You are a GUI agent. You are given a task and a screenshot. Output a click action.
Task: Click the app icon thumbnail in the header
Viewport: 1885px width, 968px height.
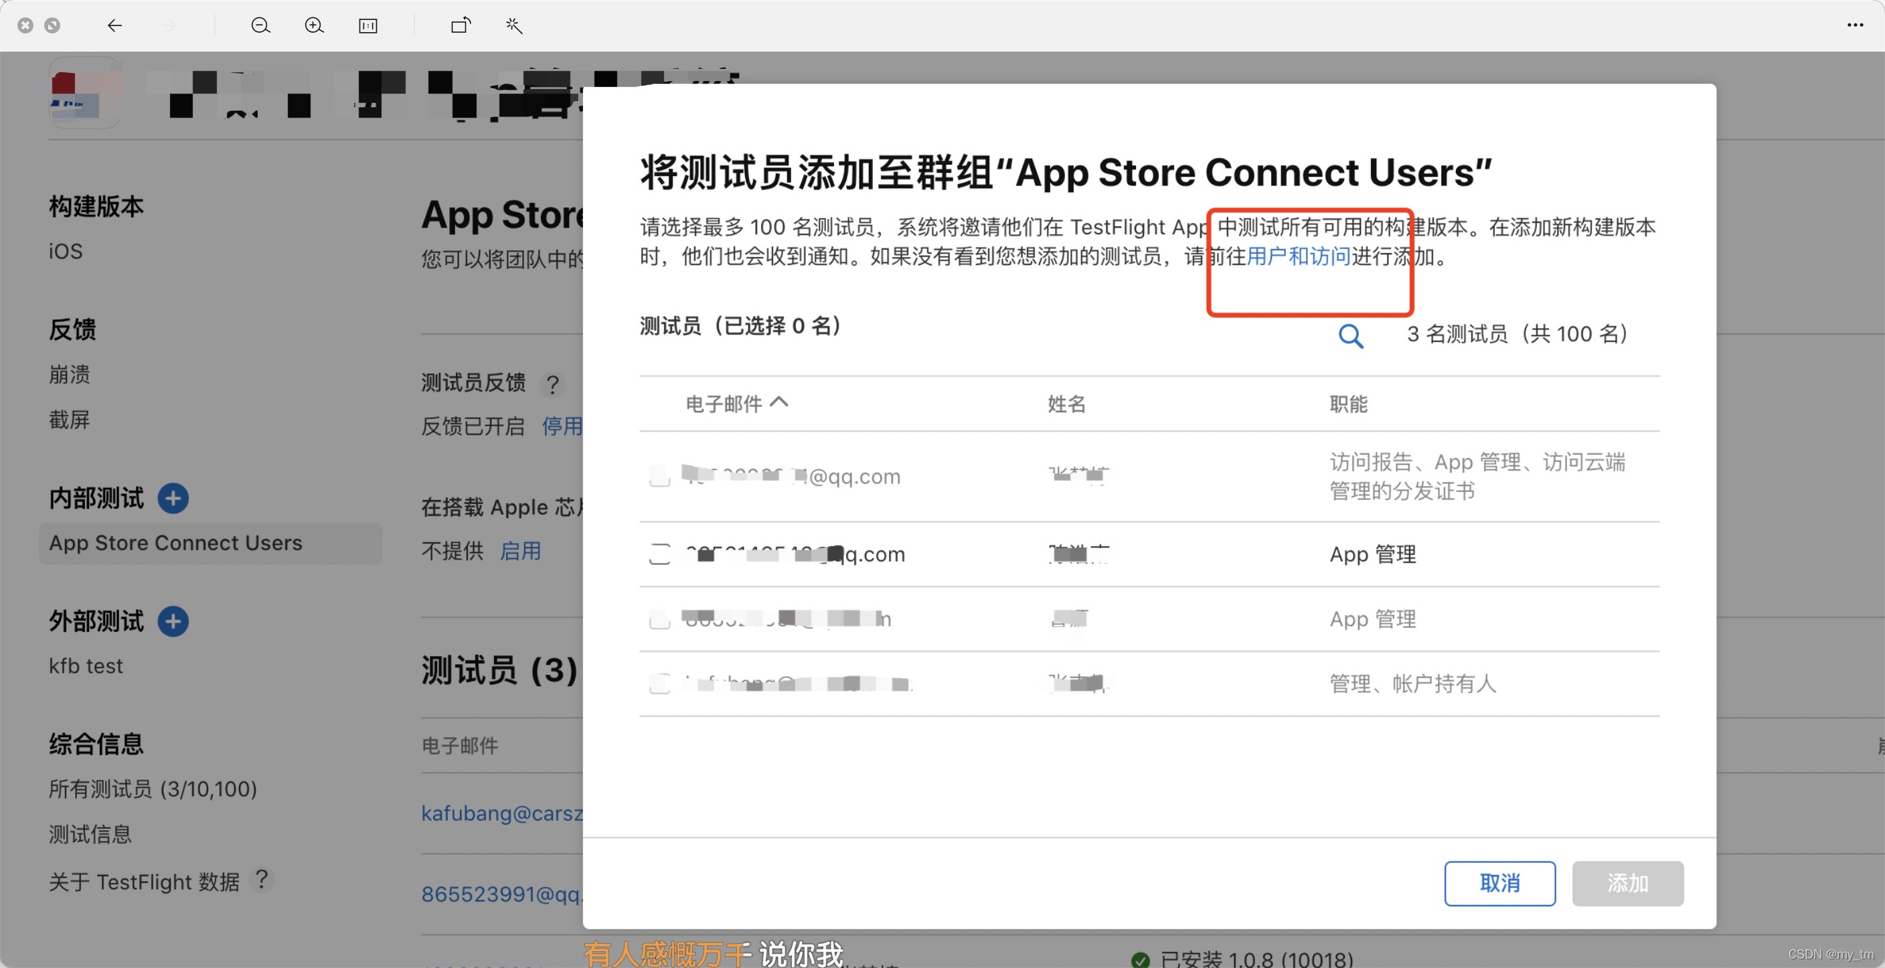[x=86, y=93]
